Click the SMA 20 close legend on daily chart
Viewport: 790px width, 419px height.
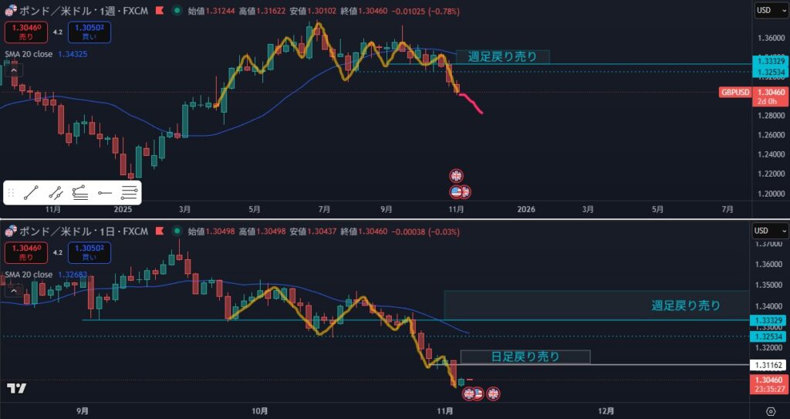(29, 275)
